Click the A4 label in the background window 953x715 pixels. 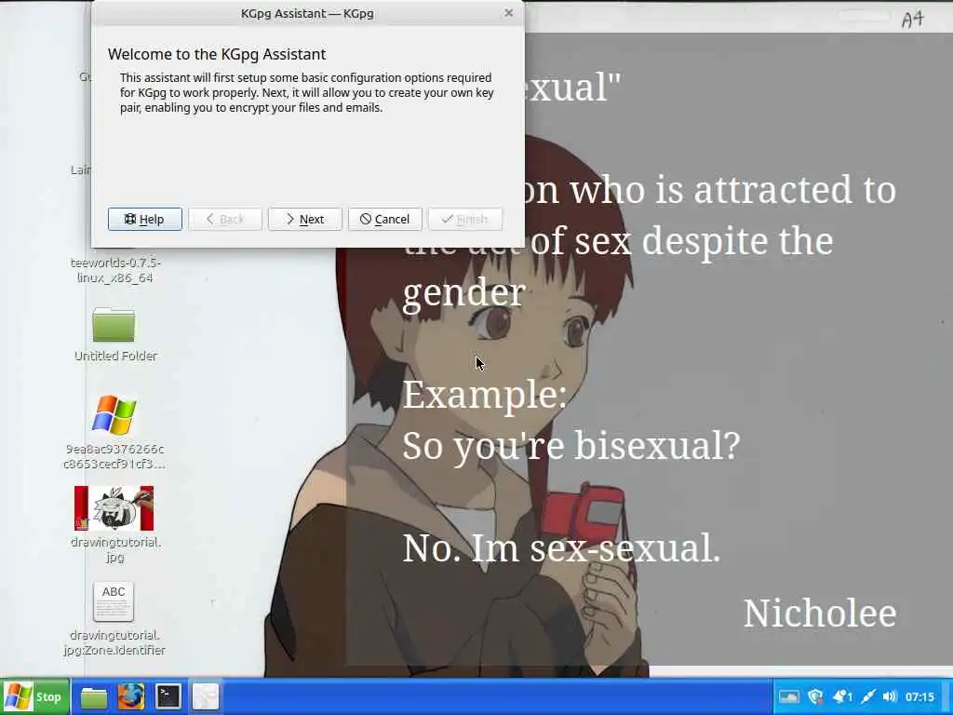point(913,20)
